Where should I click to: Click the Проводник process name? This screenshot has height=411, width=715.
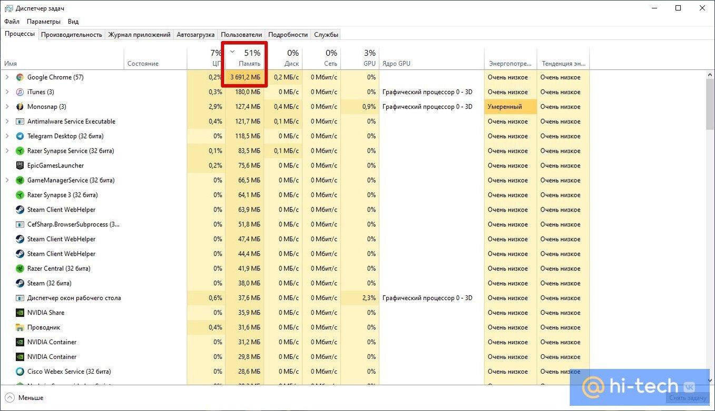click(x=44, y=328)
